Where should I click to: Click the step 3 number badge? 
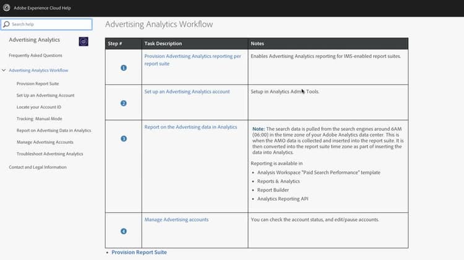[124, 138]
